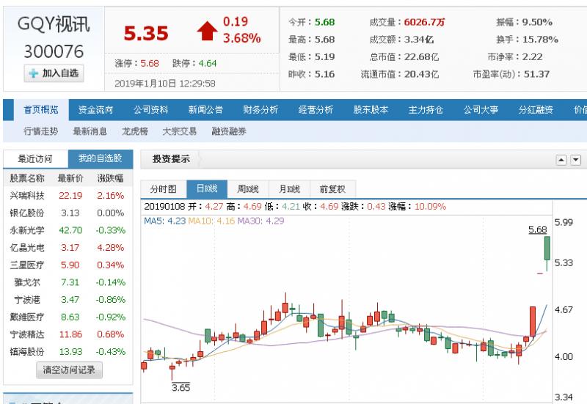This screenshot has width=587, height=404.
Task: Open 兴瑞科技 in the stock list
Action: pos(27,196)
